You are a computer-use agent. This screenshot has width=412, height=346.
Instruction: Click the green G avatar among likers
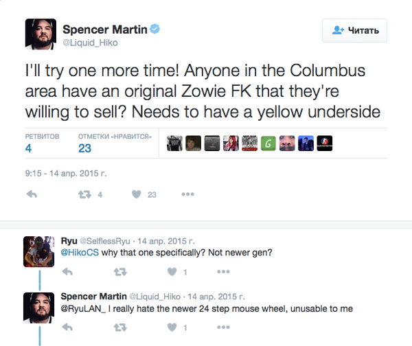[x=268, y=143]
